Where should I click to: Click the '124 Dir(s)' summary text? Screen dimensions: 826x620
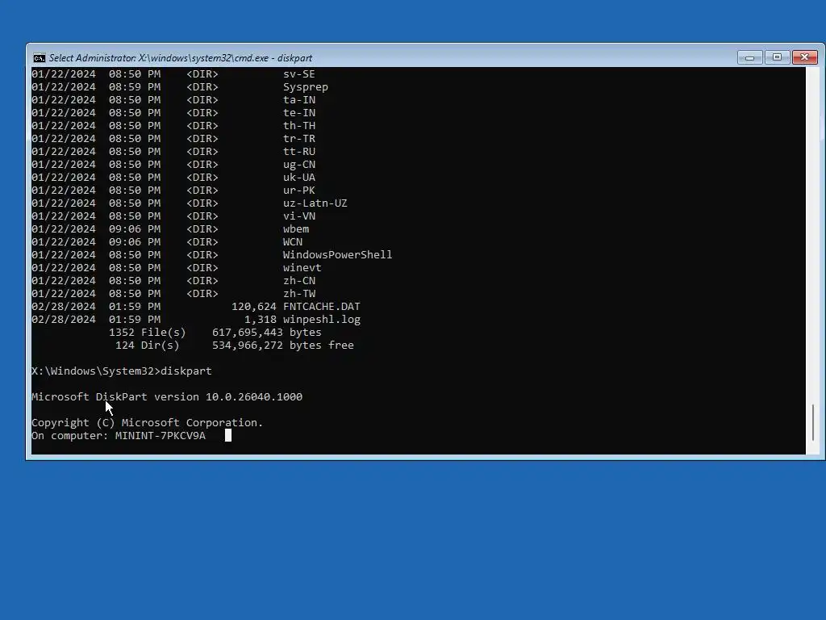[x=148, y=346]
